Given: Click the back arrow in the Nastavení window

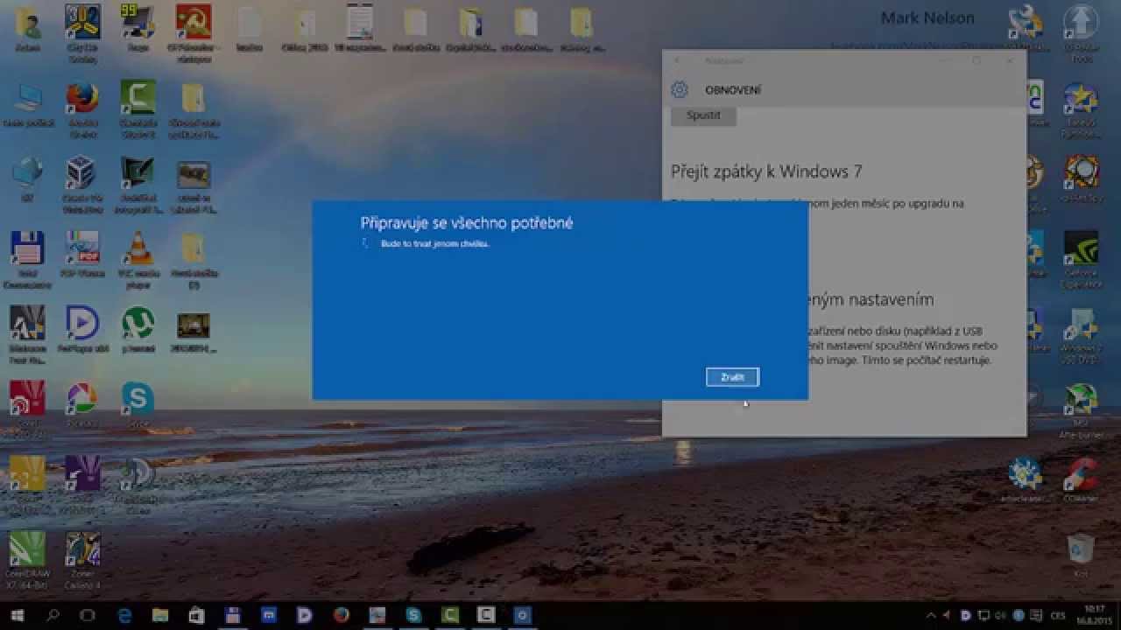Looking at the screenshot, I should click(677, 61).
